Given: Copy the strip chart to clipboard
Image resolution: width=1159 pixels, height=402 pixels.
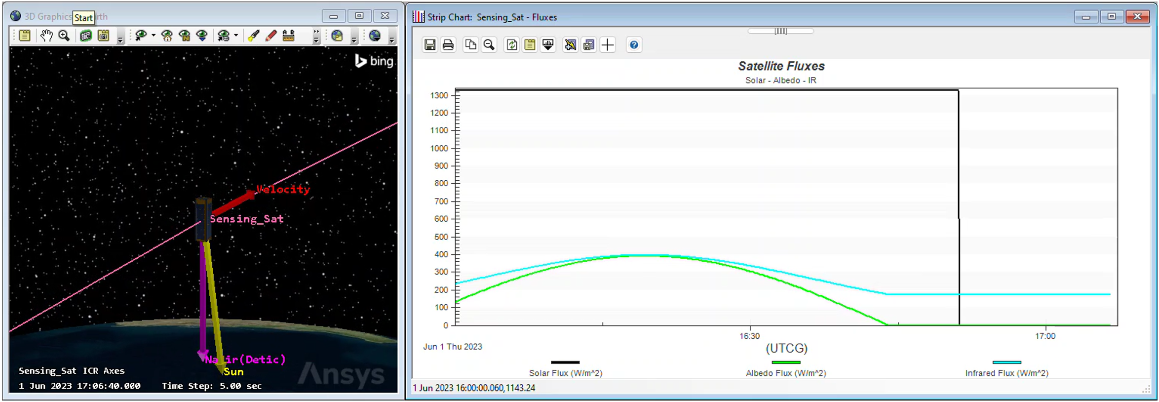Looking at the screenshot, I should click(x=470, y=45).
